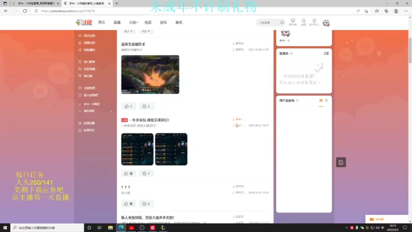The height and width of the screenshot is (232, 412).
Task: Switch contribution ranking to 月 tab
Action: 327,101
